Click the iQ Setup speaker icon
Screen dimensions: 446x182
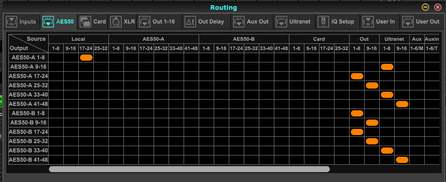point(323,22)
